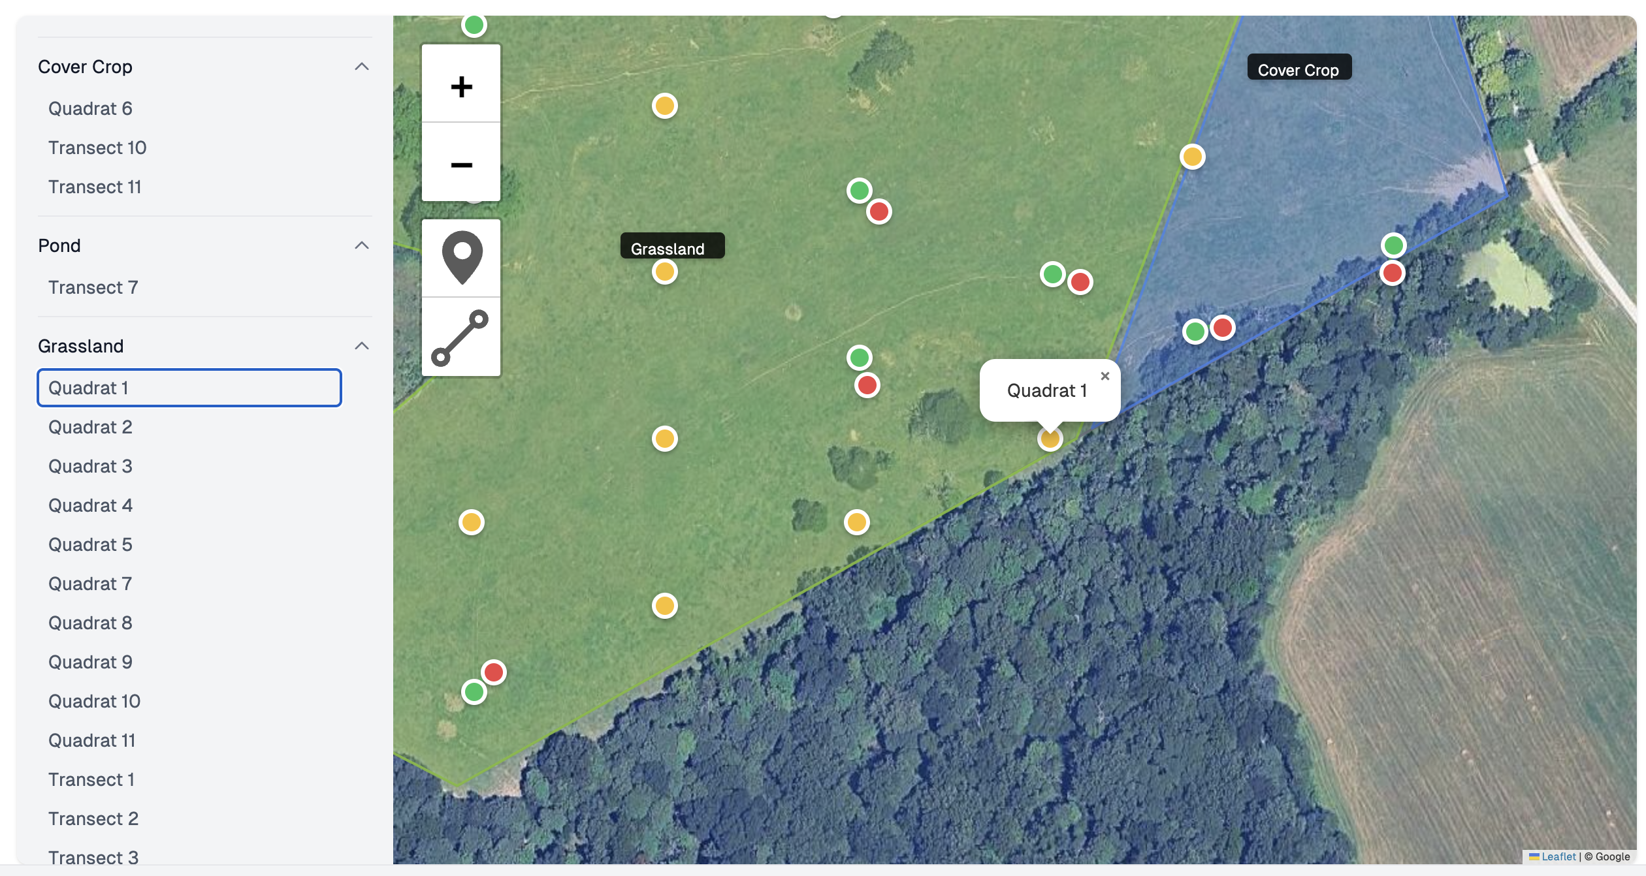Select Transect 1 in Grassland list
The height and width of the screenshot is (876, 1646).
tap(91, 779)
